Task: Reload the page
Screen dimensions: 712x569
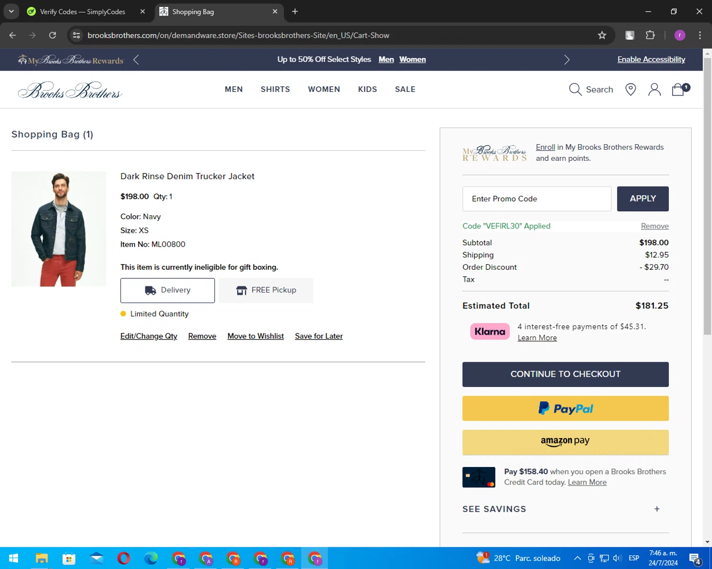Action: tap(53, 35)
